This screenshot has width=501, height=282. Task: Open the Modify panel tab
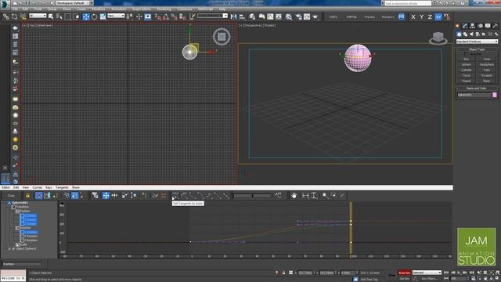coord(465,26)
